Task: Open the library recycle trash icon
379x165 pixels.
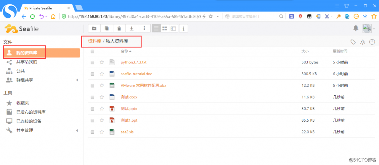Action: pyautogui.click(x=363, y=42)
